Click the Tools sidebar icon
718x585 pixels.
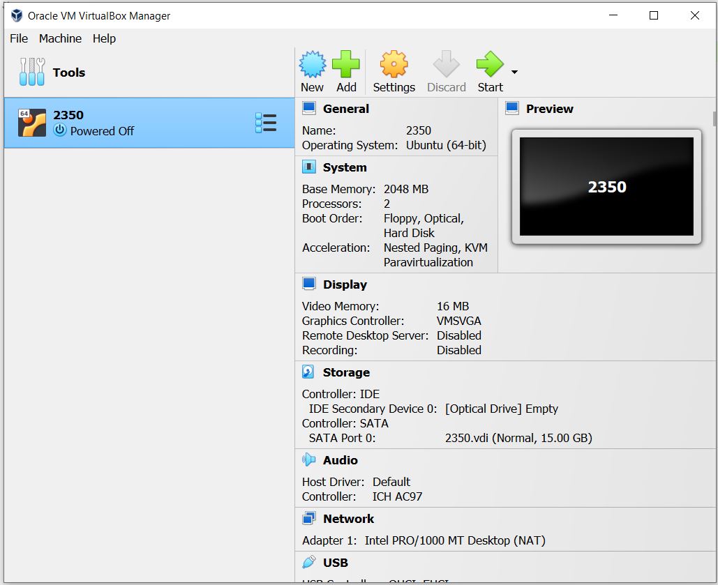pyautogui.click(x=31, y=72)
